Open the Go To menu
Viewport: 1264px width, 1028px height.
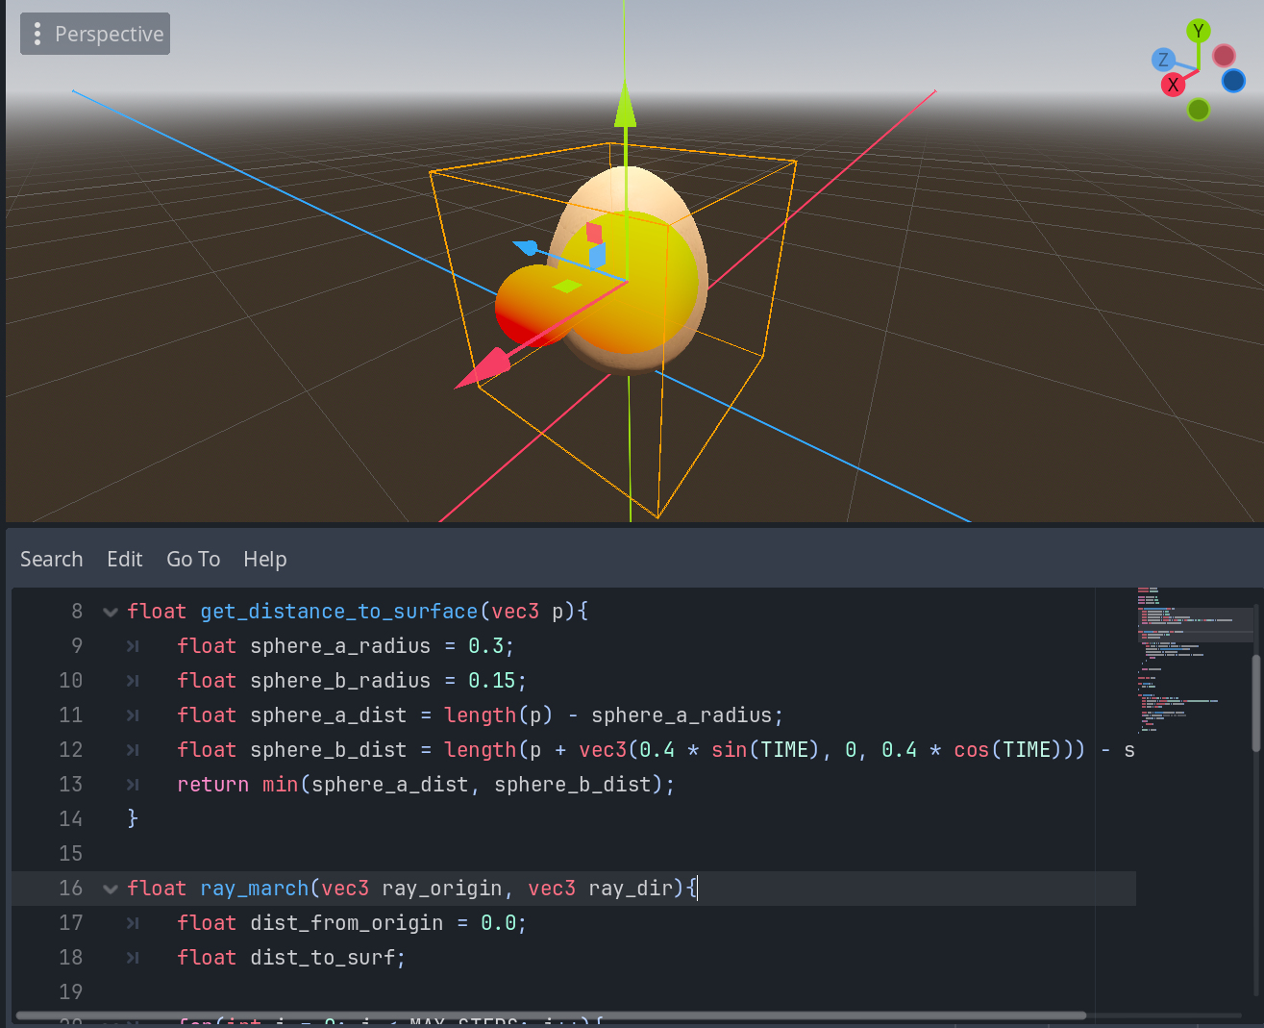pos(193,559)
